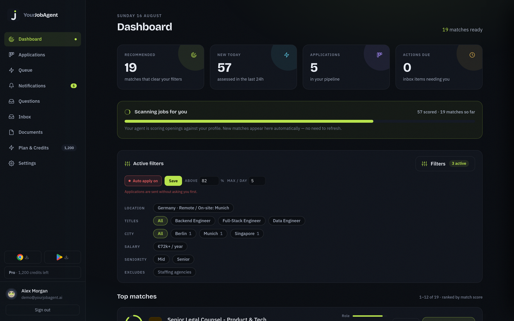Open the Filters panel with 3 active
This screenshot has width=514, height=321.
(445, 164)
